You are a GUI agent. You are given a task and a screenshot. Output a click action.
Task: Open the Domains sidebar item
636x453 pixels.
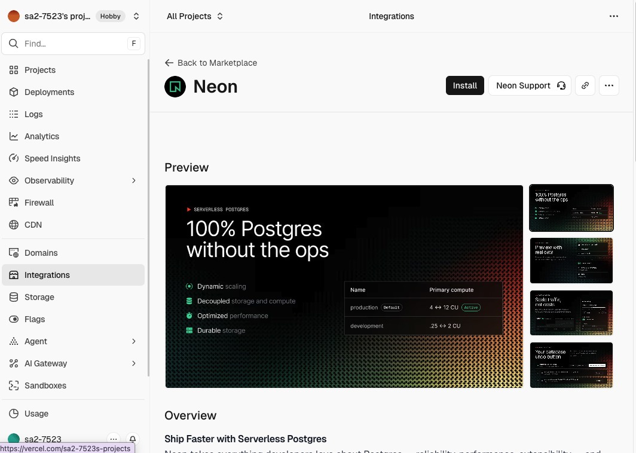41,253
